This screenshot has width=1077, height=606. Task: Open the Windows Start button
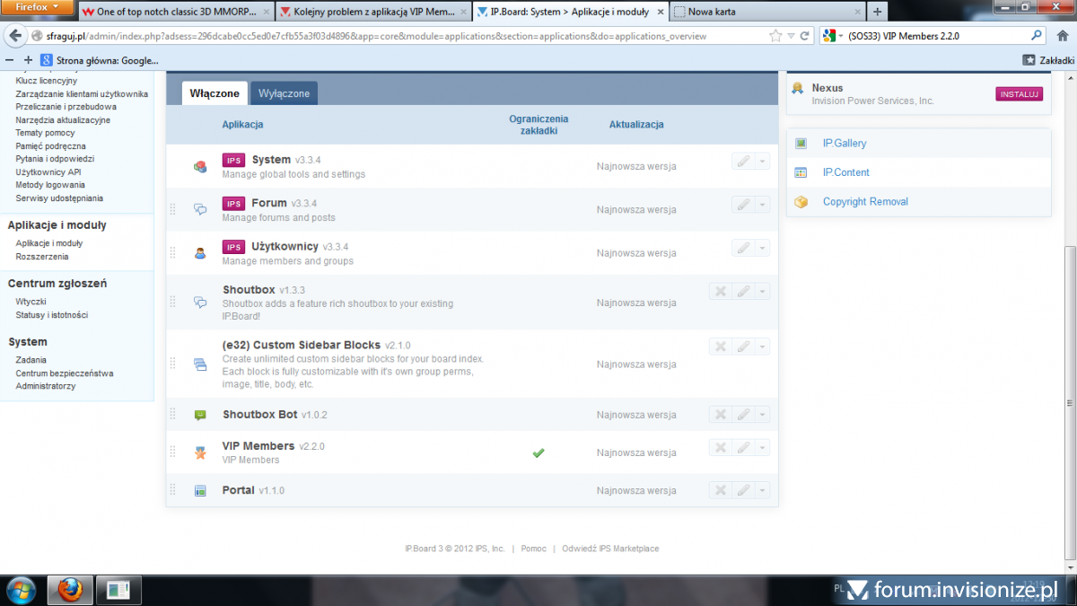click(x=20, y=590)
